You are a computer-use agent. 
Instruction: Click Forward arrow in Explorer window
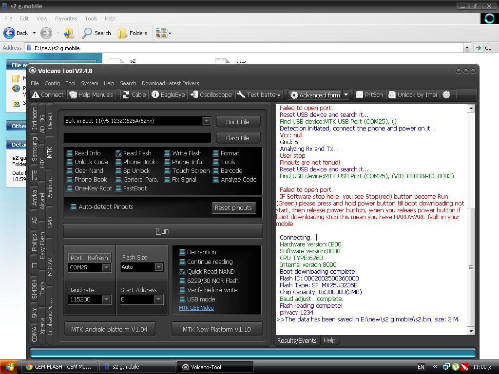click(46, 33)
